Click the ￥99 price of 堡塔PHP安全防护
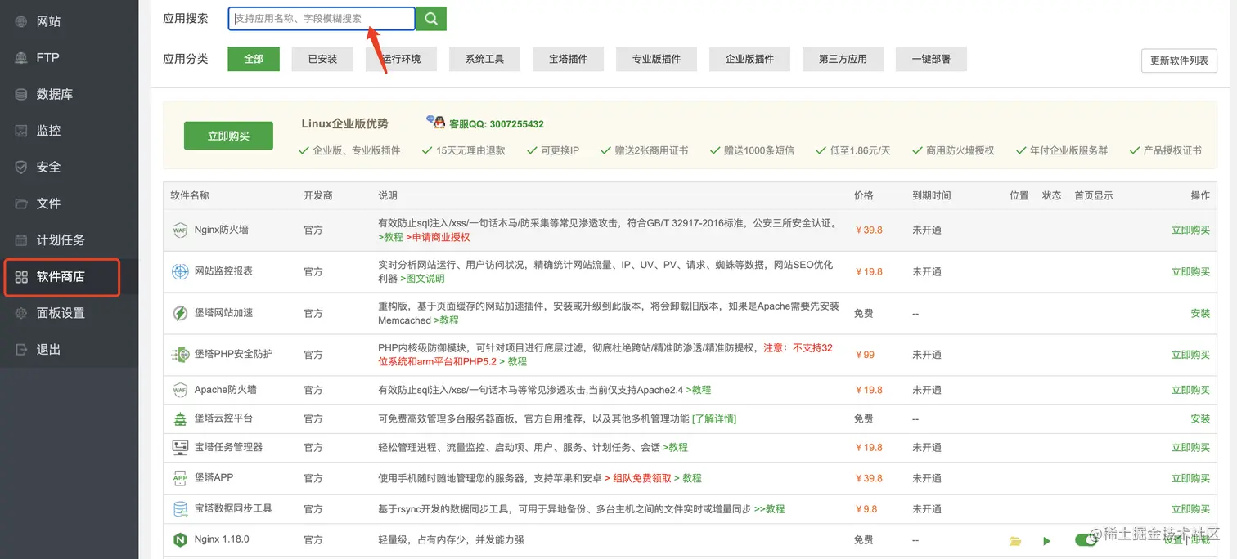Viewport: 1237px width, 559px height. click(x=865, y=355)
